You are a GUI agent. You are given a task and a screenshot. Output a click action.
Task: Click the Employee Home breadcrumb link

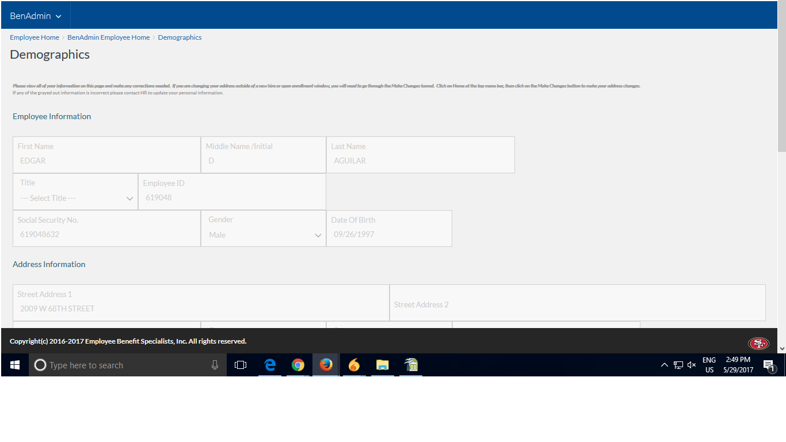[x=35, y=37]
